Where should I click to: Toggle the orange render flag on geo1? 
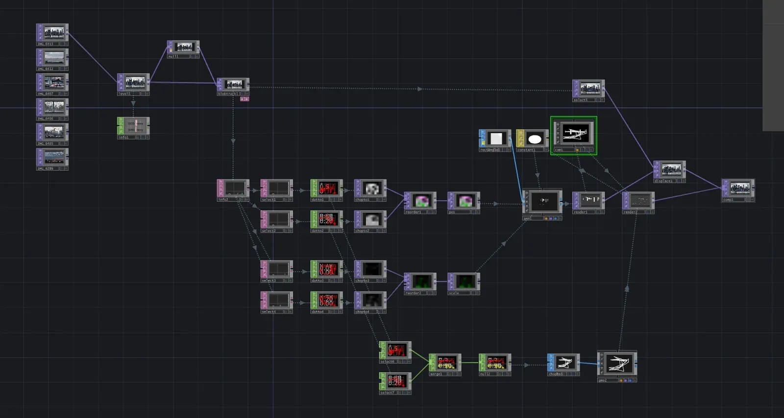pos(546,218)
